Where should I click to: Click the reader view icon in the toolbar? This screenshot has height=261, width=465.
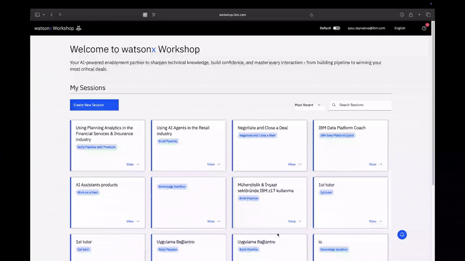point(153,15)
